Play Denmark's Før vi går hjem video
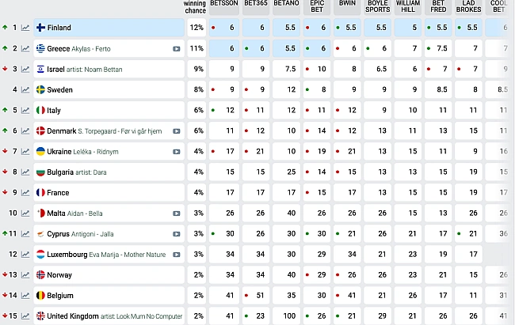515x325 pixels. click(177, 130)
